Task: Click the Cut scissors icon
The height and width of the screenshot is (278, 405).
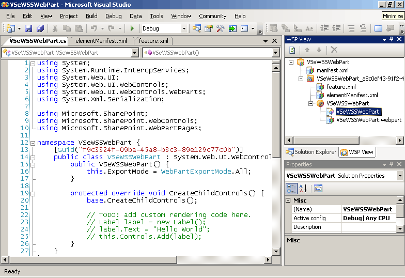Action: tap(55, 28)
